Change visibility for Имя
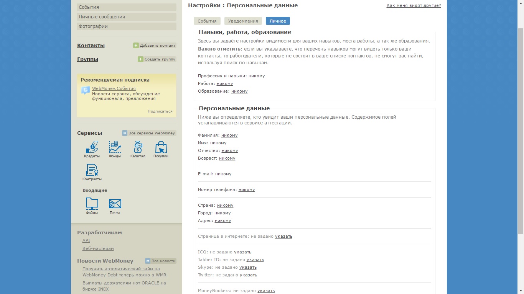524x294 pixels. 218,143
